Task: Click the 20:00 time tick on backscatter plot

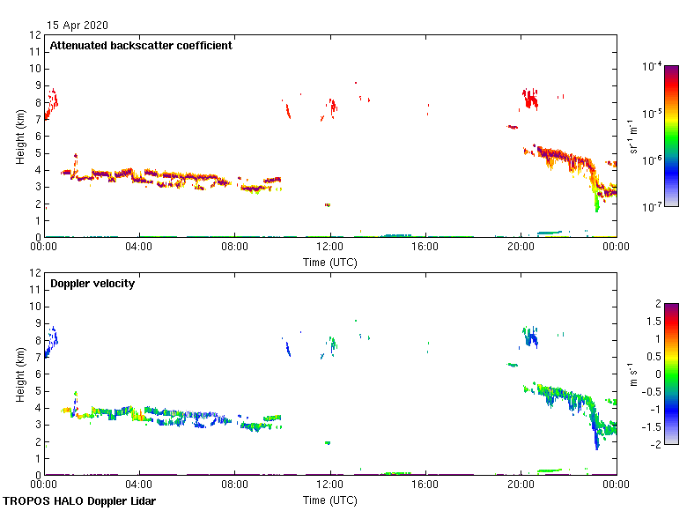Action: coord(521,248)
